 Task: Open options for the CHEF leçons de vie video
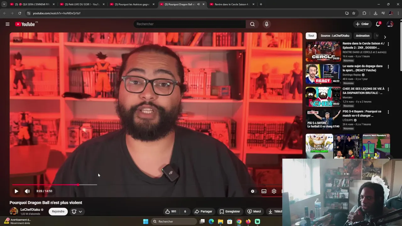click(388, 89)
